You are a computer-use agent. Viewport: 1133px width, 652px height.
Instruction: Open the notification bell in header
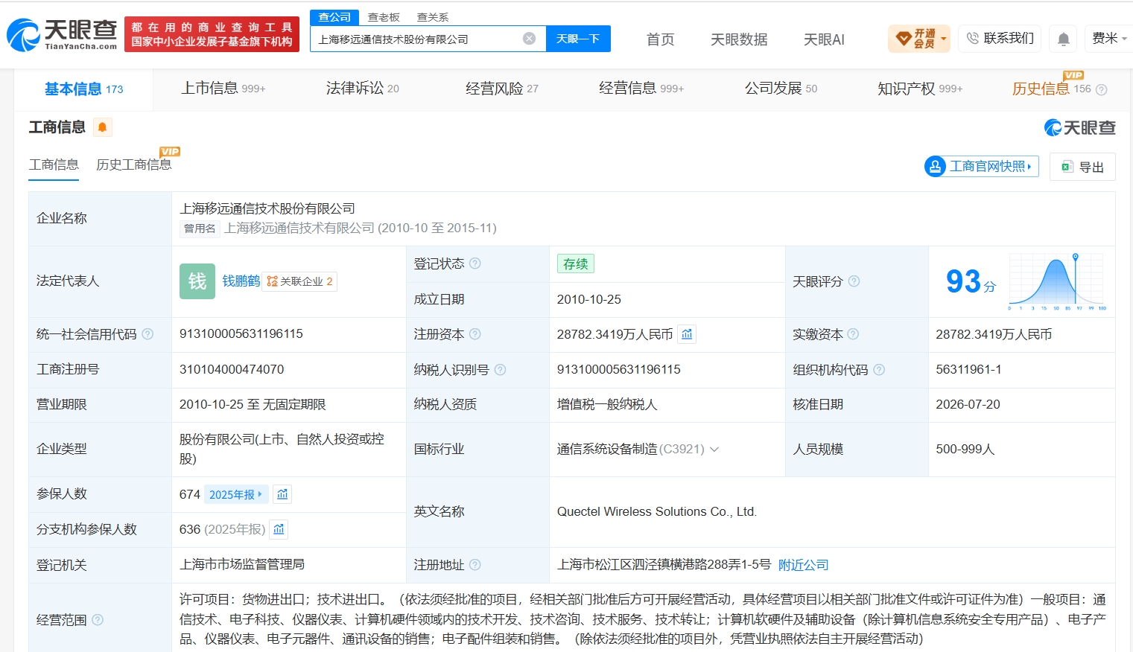(1064, 39)
